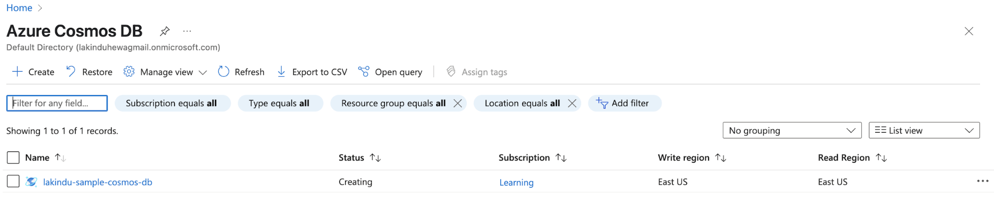The image size is (994, 210).
Task: Remove the Location equals all filter
Action: (x=572, y=103)
